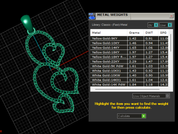Sort by Metal column header
178x134 pixels.
click(x=109, y=33)
